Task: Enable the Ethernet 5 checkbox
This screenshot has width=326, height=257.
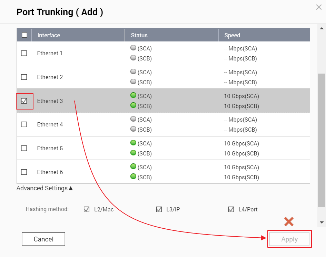Action: coord(24,148)
